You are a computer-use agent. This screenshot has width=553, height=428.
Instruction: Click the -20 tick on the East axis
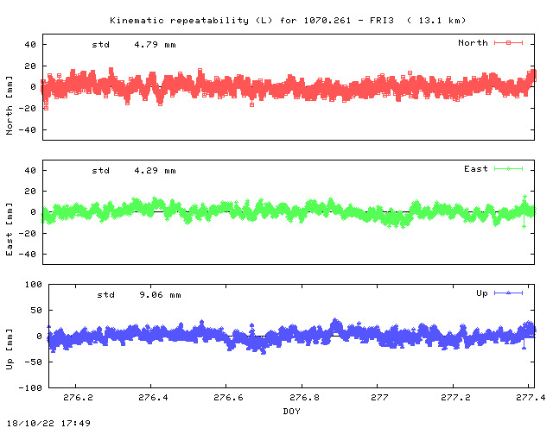[27, 234]
